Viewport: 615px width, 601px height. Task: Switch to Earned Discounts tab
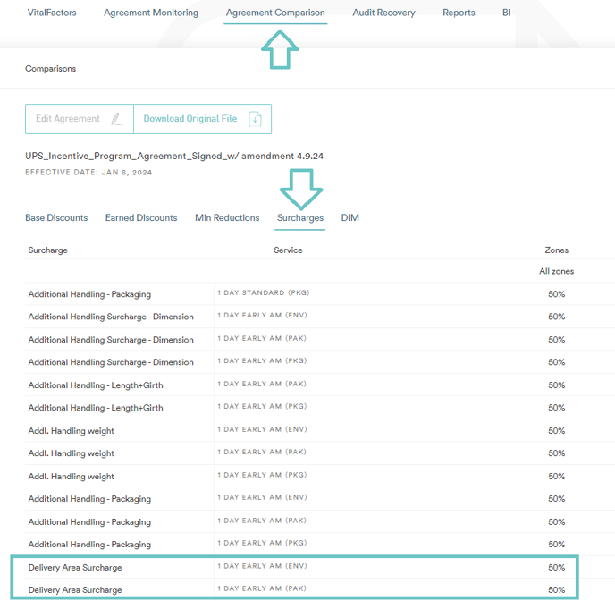click(x=141, y=217)
